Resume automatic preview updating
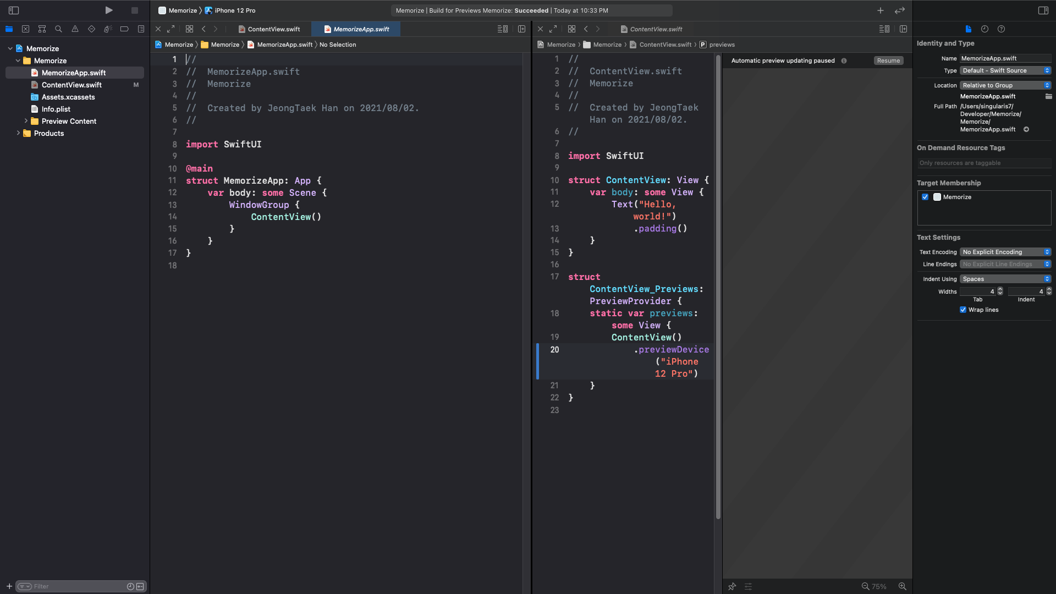1056x594 pixels. pos(888,61)
